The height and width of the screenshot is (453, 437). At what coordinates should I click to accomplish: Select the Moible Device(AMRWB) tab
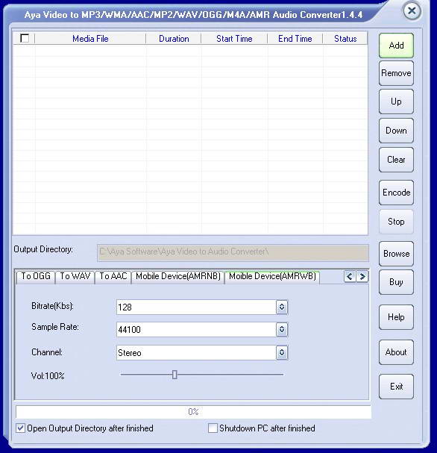click(x=272, y=276)
